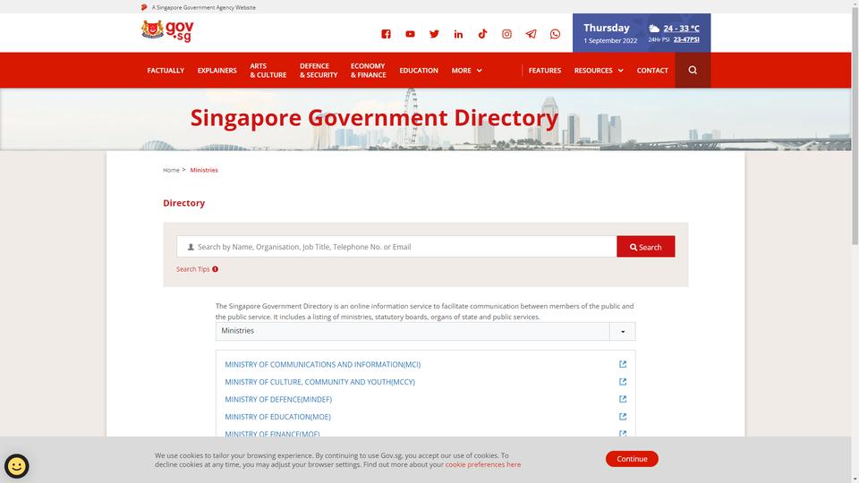Expand the MORE menu chevron
The width and height of the screenshot is (859, 483).
pos(480,71)
